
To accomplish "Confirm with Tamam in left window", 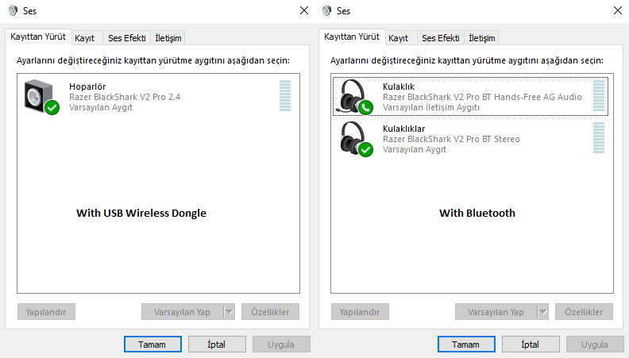I will tap(152, 345).
